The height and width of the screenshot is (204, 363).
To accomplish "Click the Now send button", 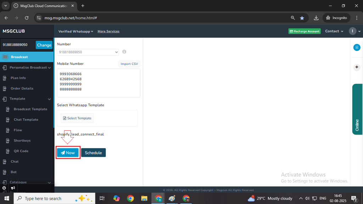I will [68, 153].
